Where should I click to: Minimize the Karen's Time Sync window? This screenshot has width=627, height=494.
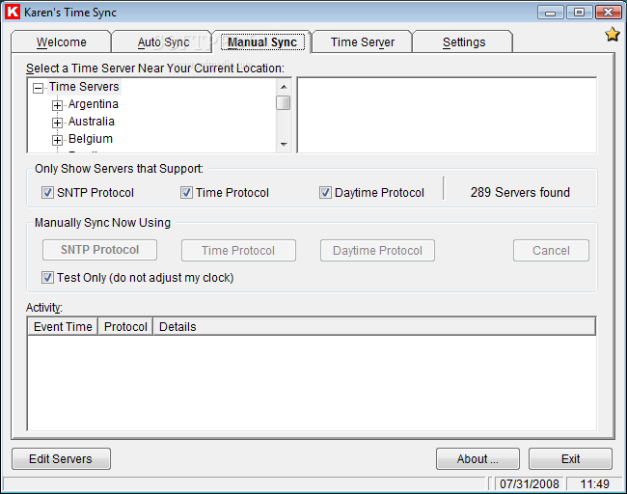[x=550, y=13]
